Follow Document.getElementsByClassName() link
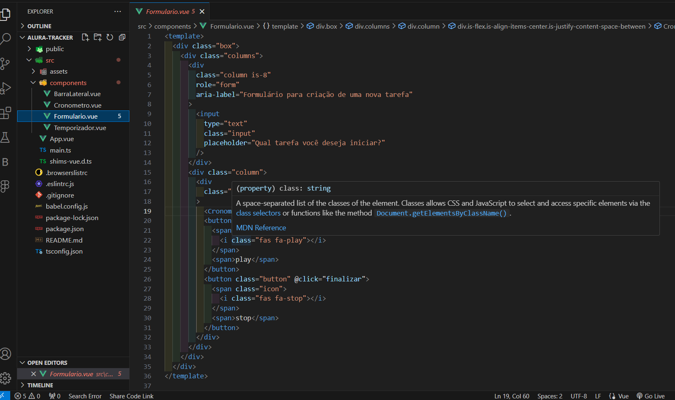 click(441, 213)
